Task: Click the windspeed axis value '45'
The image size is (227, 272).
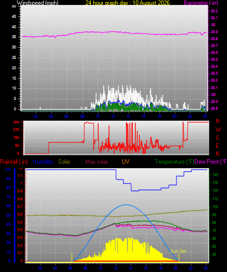Action: coord(14,17)
